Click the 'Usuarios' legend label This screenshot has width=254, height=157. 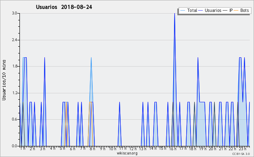point(213,10)
